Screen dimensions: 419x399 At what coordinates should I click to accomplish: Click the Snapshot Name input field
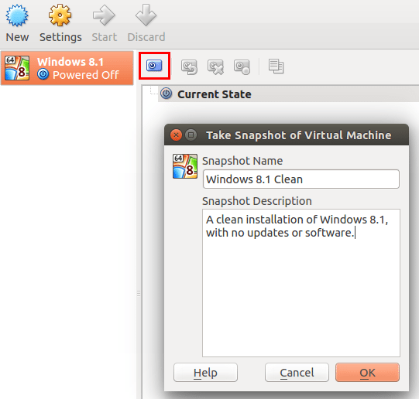pyautogui.click(x=301, y=179)
